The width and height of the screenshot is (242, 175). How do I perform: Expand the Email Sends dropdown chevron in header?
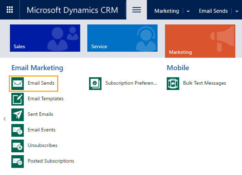coord(237,11)
